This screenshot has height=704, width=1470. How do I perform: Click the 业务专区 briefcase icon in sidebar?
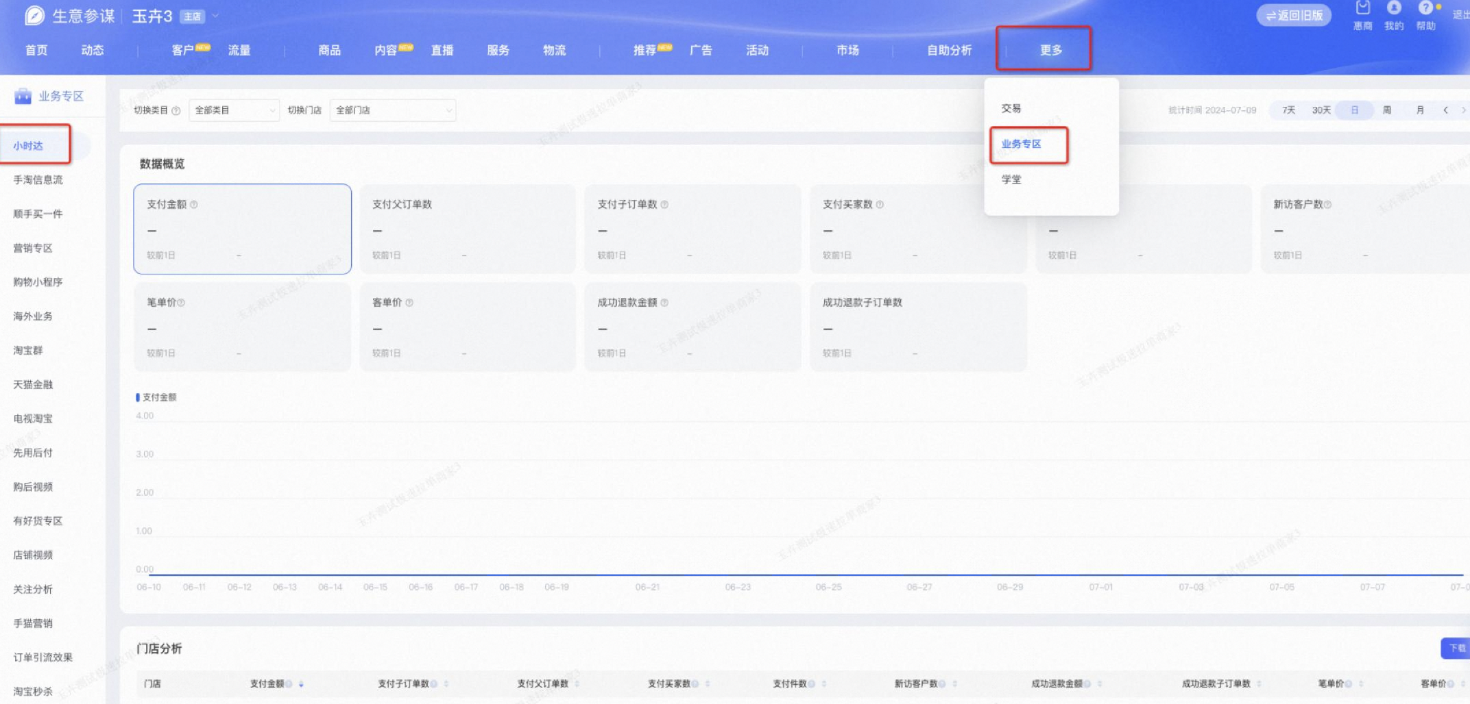tap(23, 96)
